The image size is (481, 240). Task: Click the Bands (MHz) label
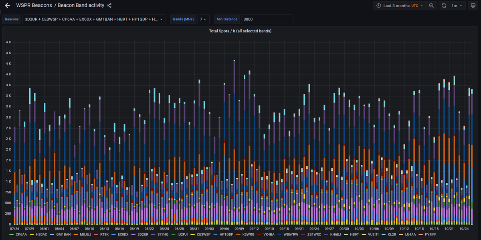(x=184, y=19)
